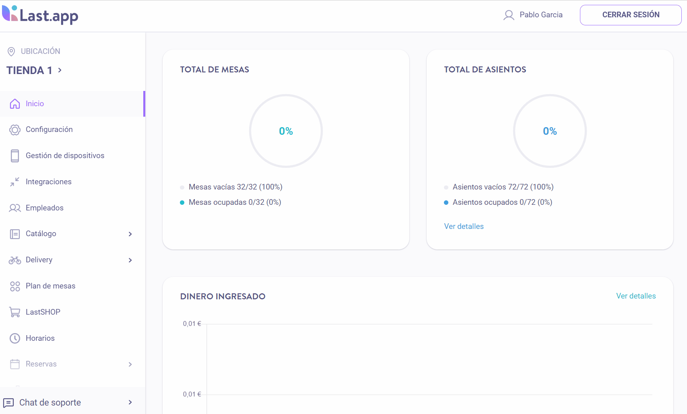This screenshot has height=414, width=687.
Task: Click the Last.app logo
Action: coord(40,15)
